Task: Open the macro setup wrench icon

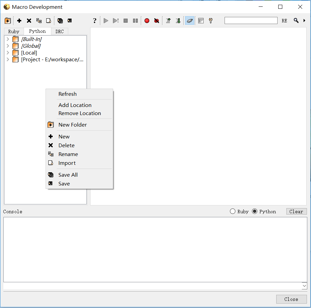Action: [210, 21]
